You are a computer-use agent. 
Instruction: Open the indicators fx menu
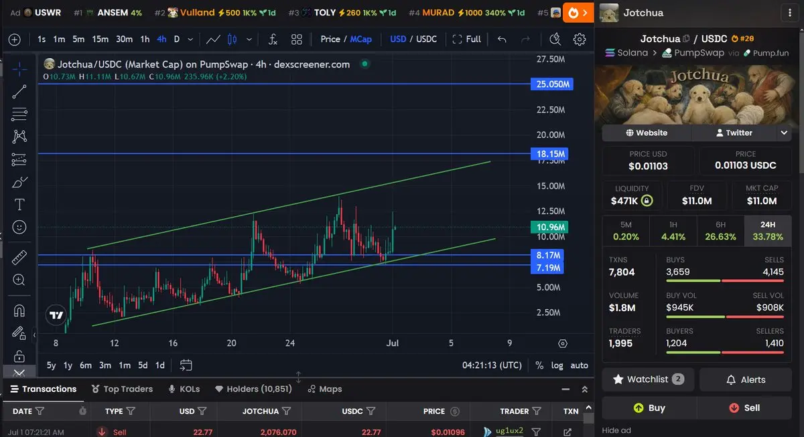click(273, 39)
